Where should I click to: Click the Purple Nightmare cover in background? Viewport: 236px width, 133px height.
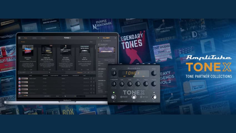(x=102, y=24)
